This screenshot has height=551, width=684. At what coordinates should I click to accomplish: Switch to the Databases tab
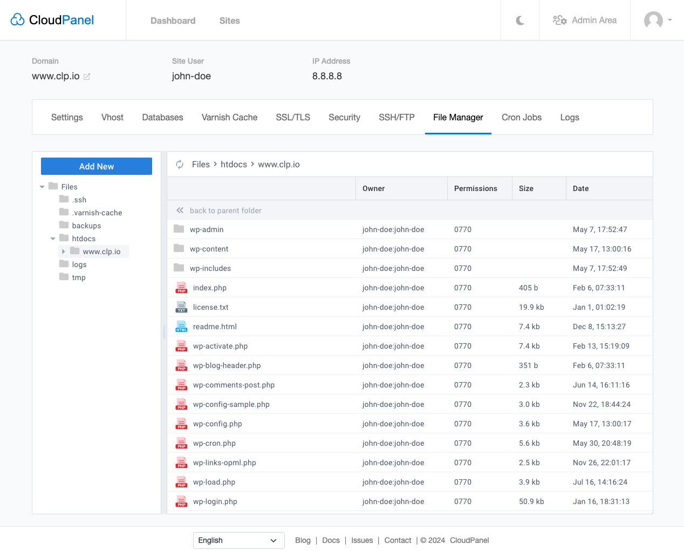tap(162, 117)
